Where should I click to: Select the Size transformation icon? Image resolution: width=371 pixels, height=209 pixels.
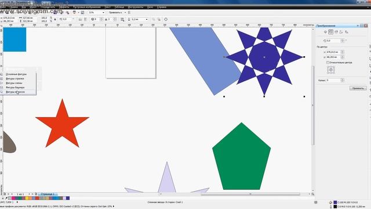[341, 32]
